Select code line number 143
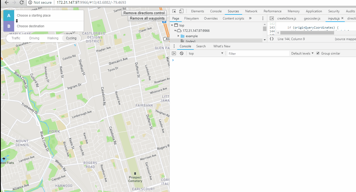 click(272, 28)
